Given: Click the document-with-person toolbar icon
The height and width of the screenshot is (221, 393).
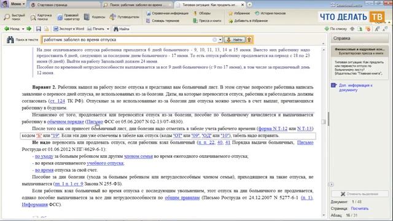Looking at the screenshot, I should pyautogui.click(x=360, y=29).
